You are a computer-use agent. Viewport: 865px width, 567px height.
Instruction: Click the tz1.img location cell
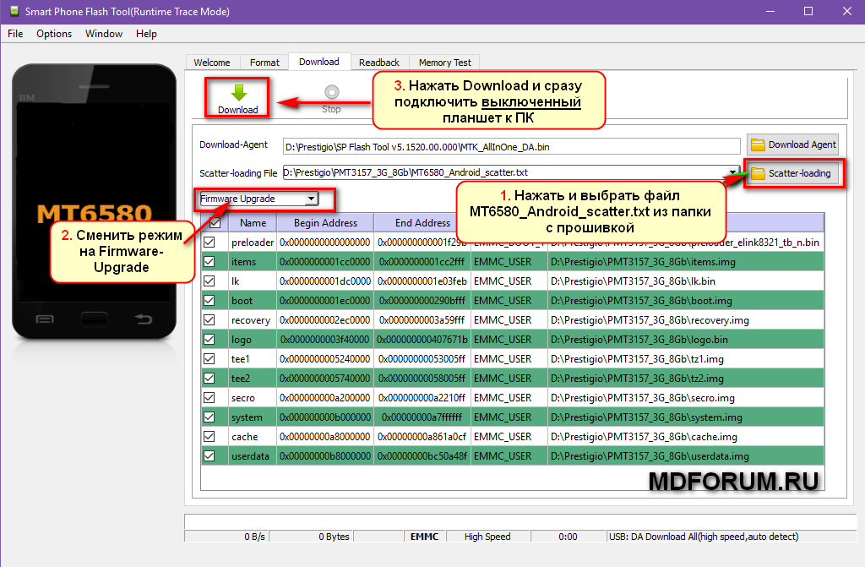[686, 359]
